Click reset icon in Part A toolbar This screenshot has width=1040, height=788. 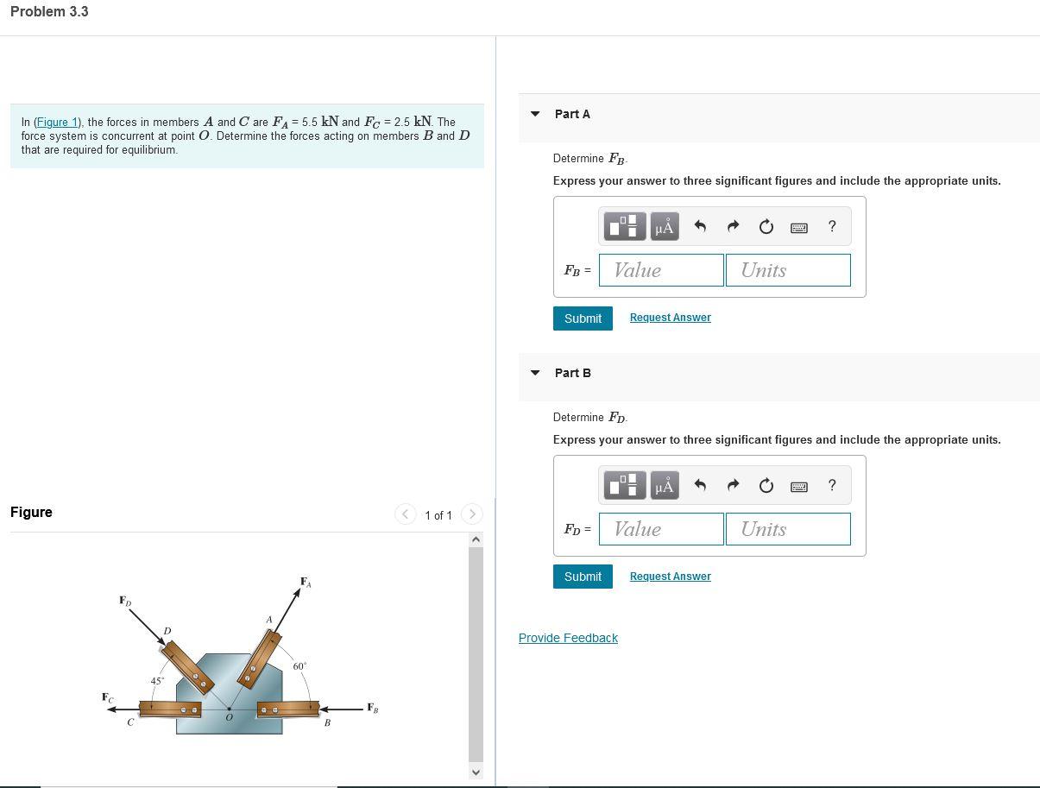click(x=766, y=227)
